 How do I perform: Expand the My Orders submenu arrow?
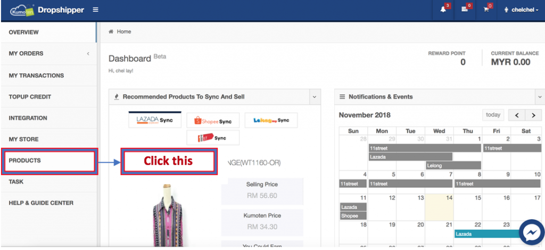(x=88, y=54)
